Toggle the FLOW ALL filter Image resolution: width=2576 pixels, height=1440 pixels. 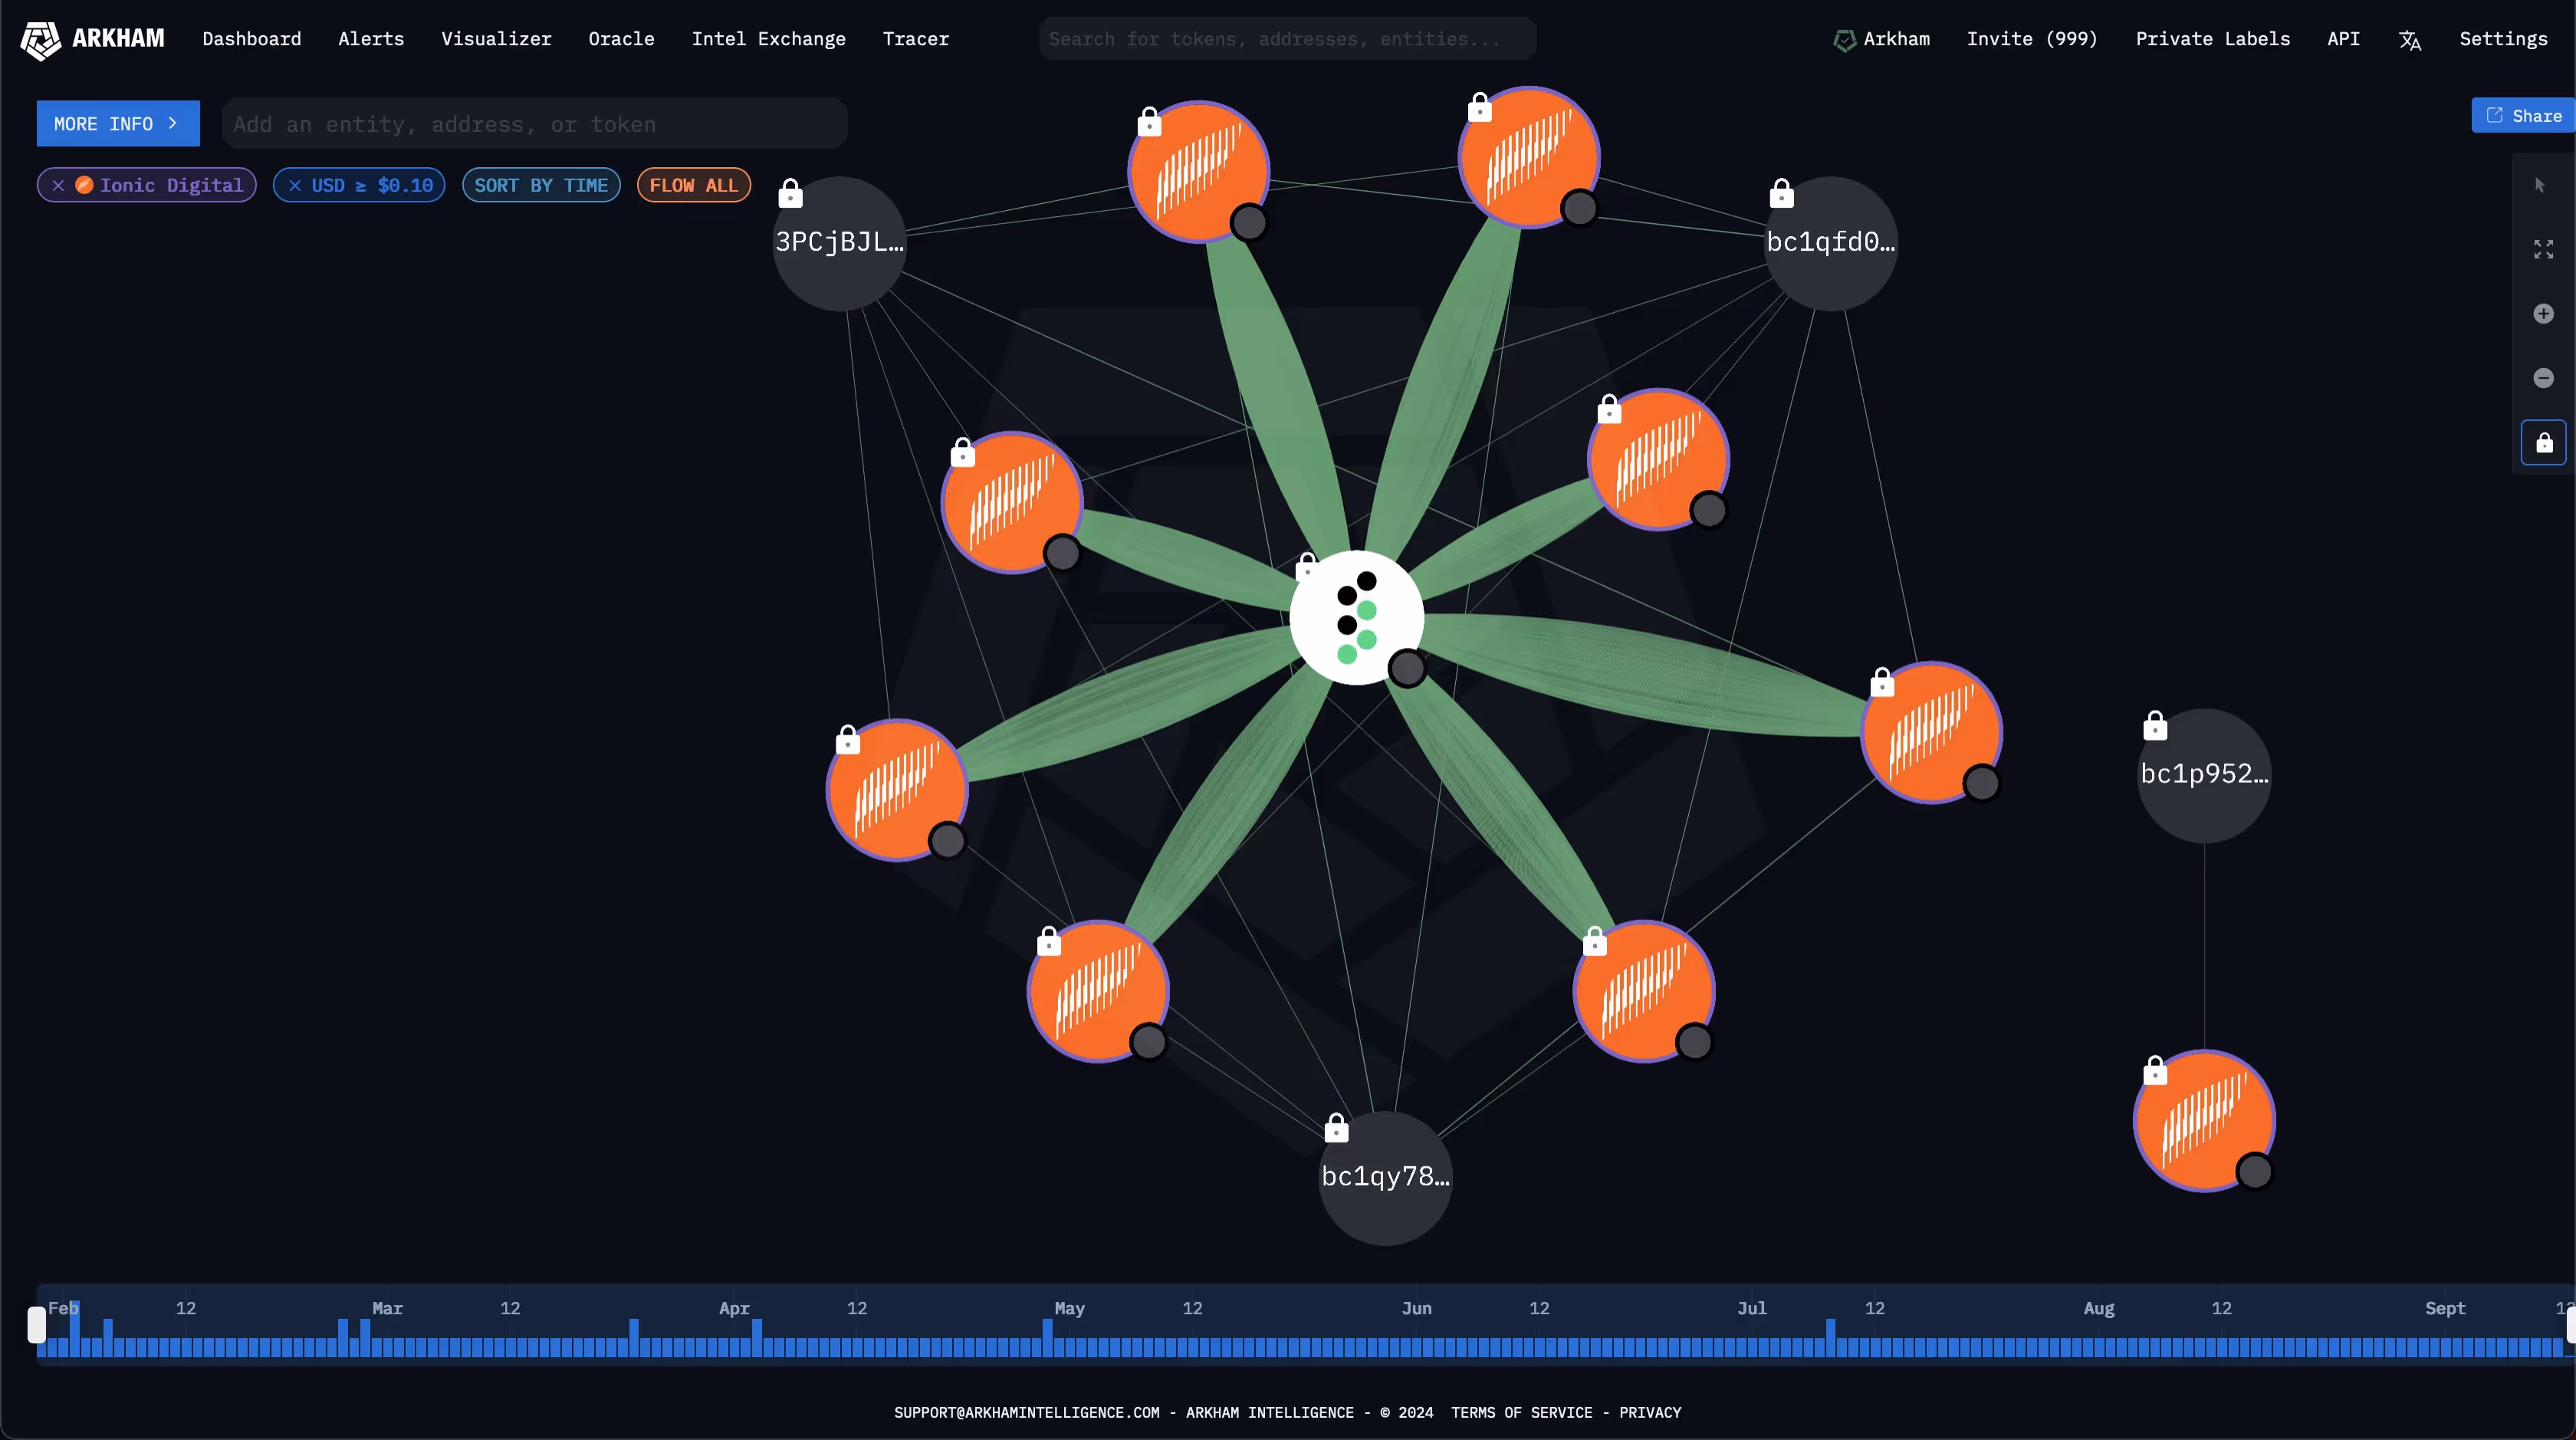coord(693,185)
